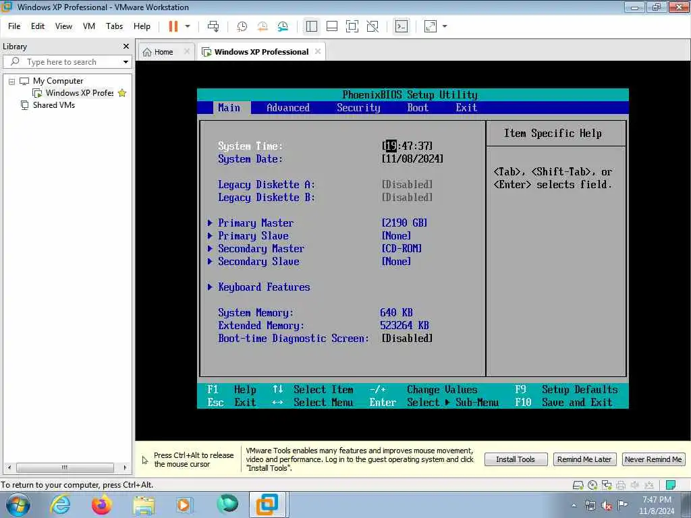Click Send Ctrl+Alt+Del toolbar icon
691x518 pixels.
tap(213, 26)
